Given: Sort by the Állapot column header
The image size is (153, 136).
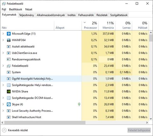Looking at the screenshot, I should [68, 25].
